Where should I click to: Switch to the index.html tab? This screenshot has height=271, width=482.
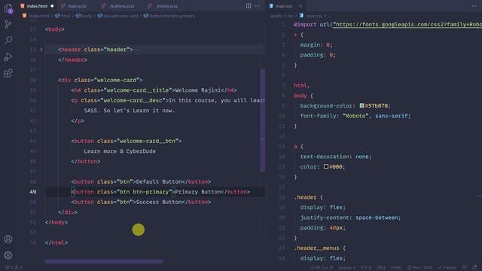pos(37,6)
